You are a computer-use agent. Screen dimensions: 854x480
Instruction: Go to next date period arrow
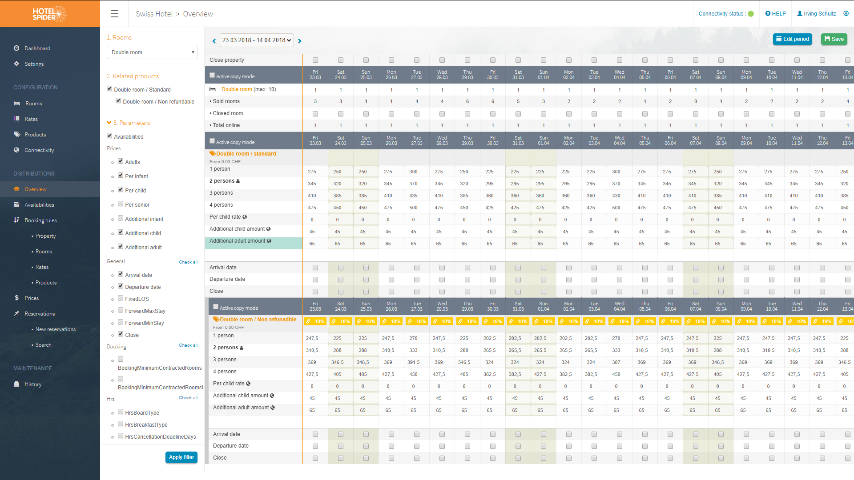click(x=300, y=41)
